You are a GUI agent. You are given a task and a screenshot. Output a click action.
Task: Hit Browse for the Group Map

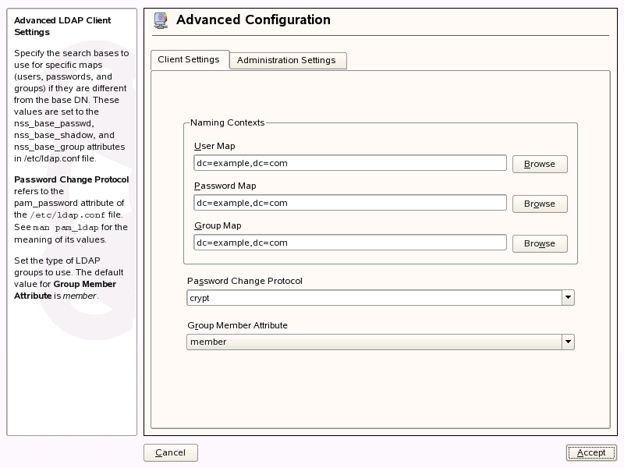click(x=539, y=243)
